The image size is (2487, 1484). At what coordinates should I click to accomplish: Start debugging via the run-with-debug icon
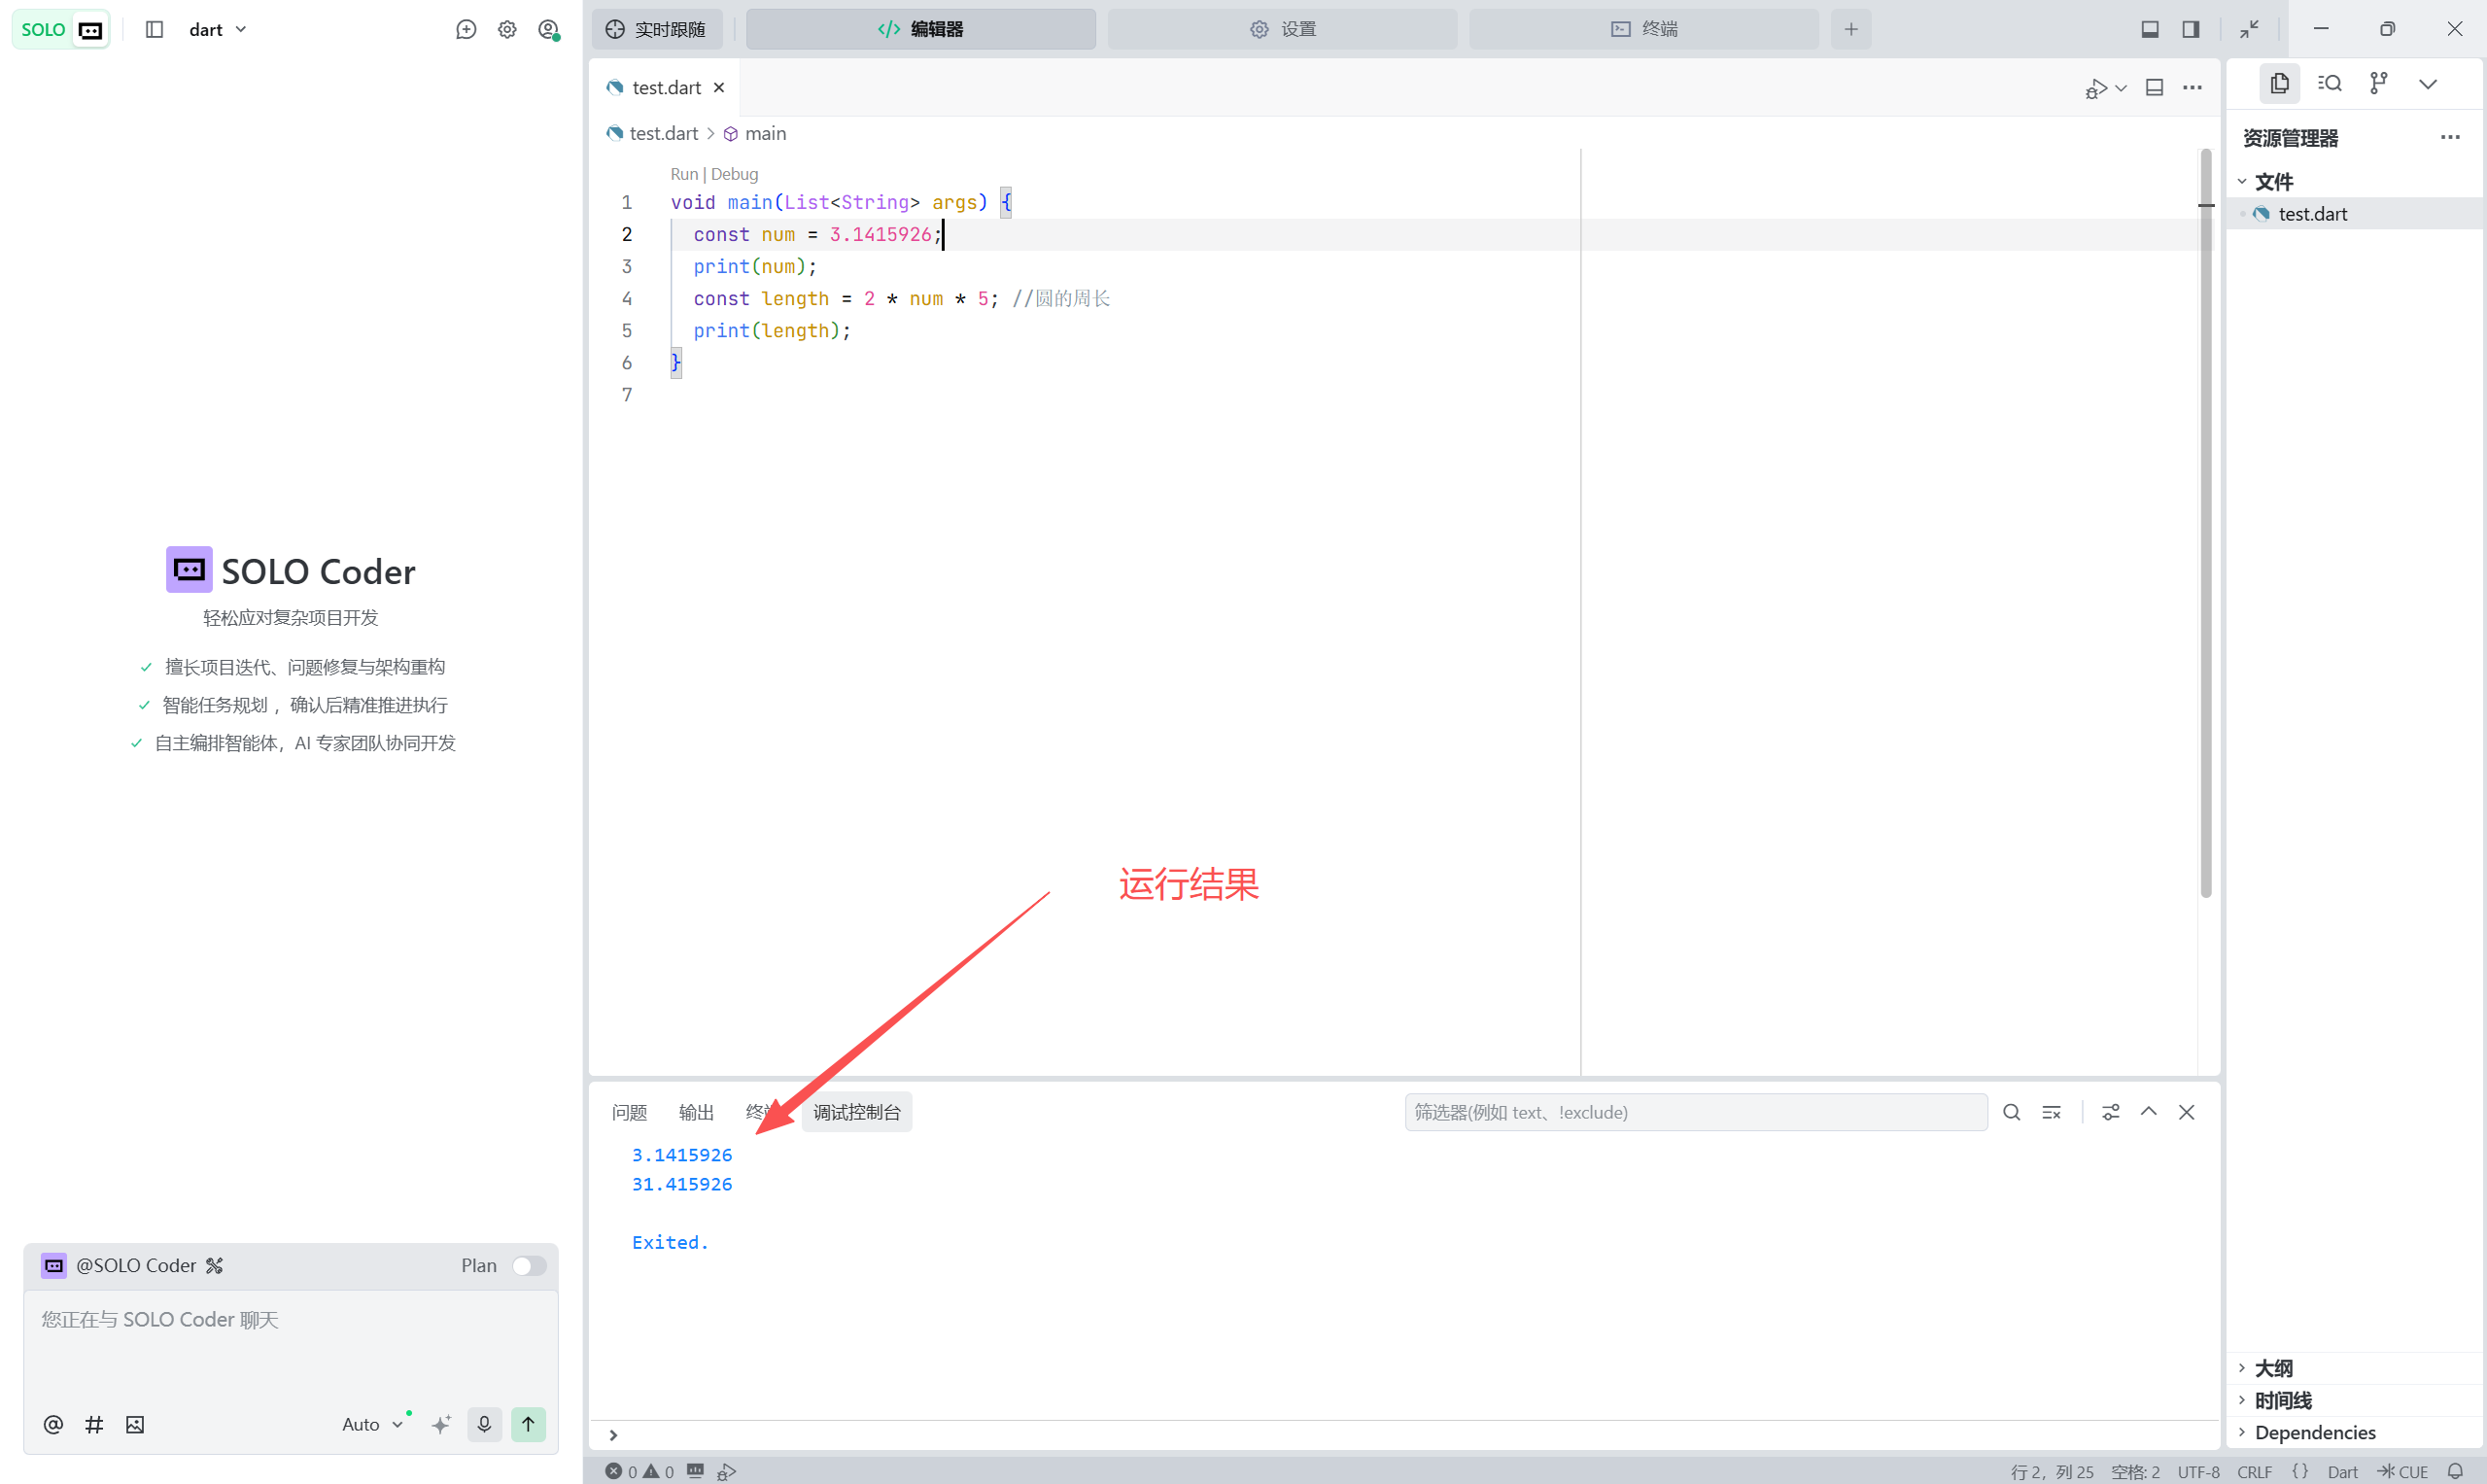(x=2096, y=88)
